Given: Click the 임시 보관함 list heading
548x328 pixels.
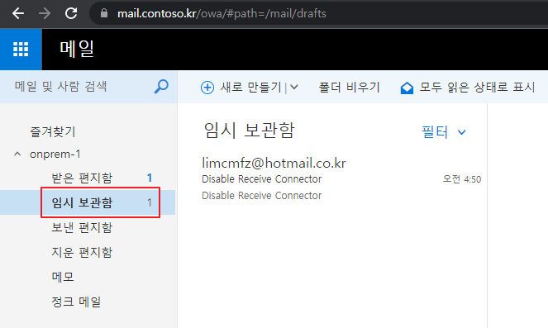Looking at the screenshot, I should (249, 131).
